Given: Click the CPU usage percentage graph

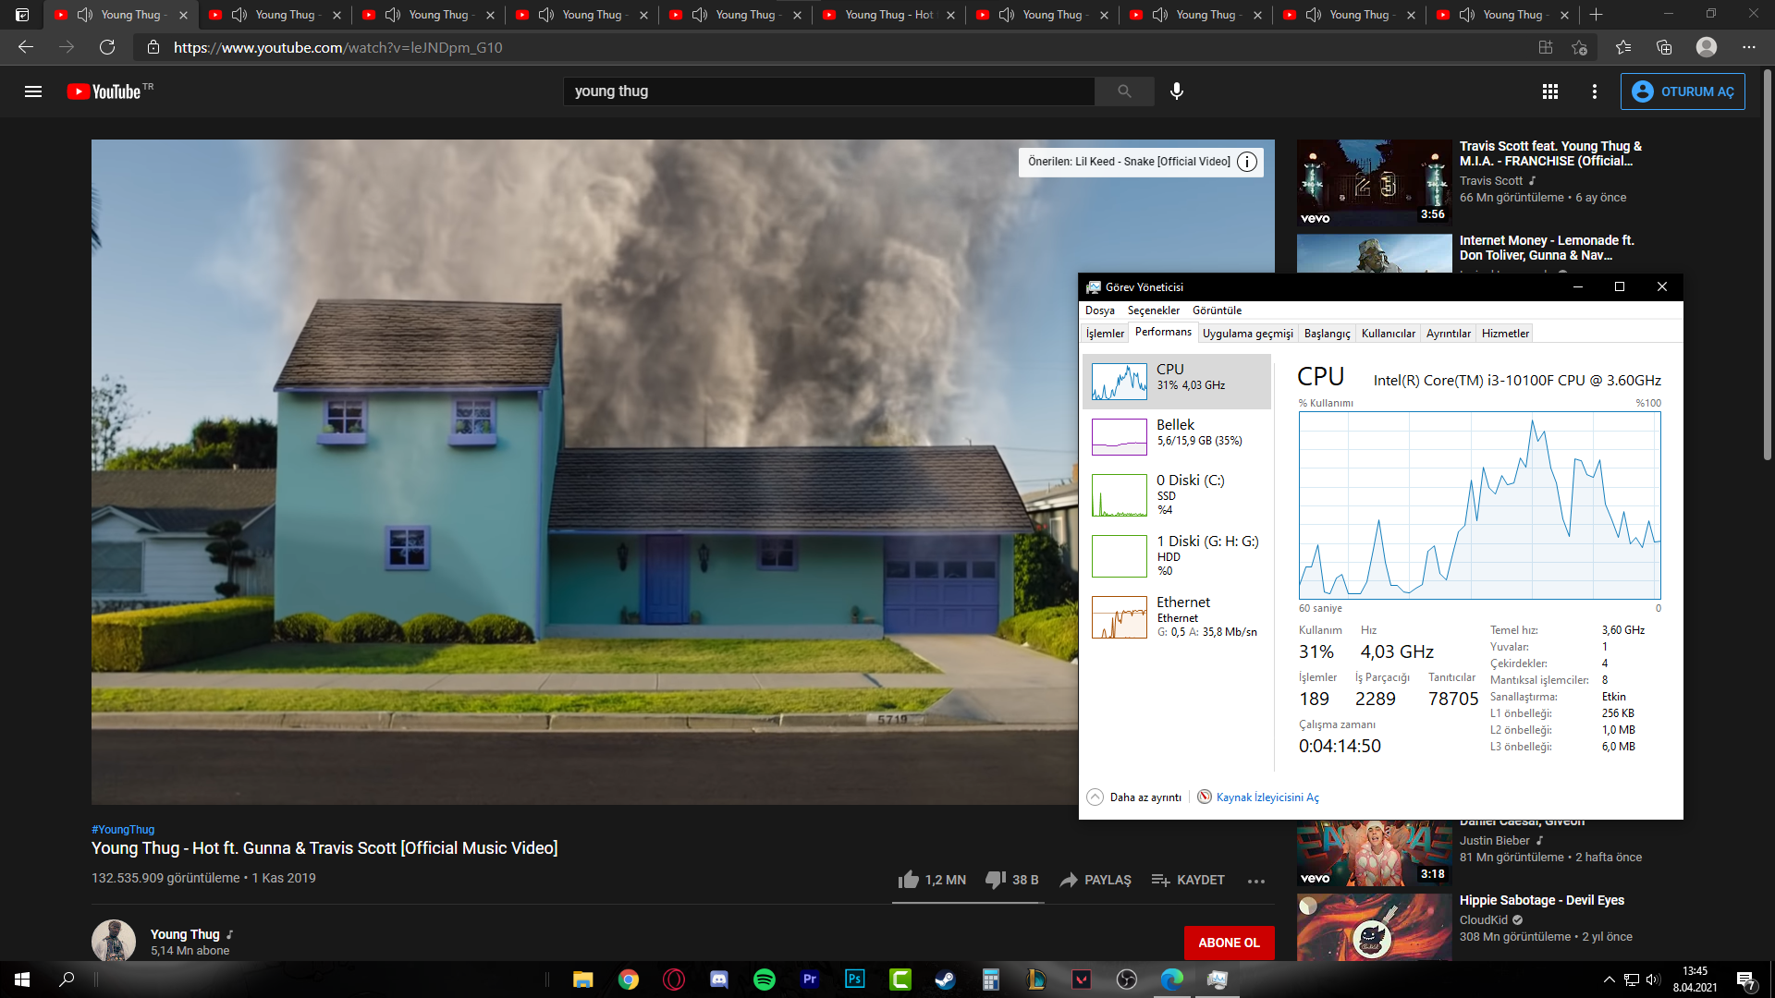Looking at the screenshot, I should 1479,505.
